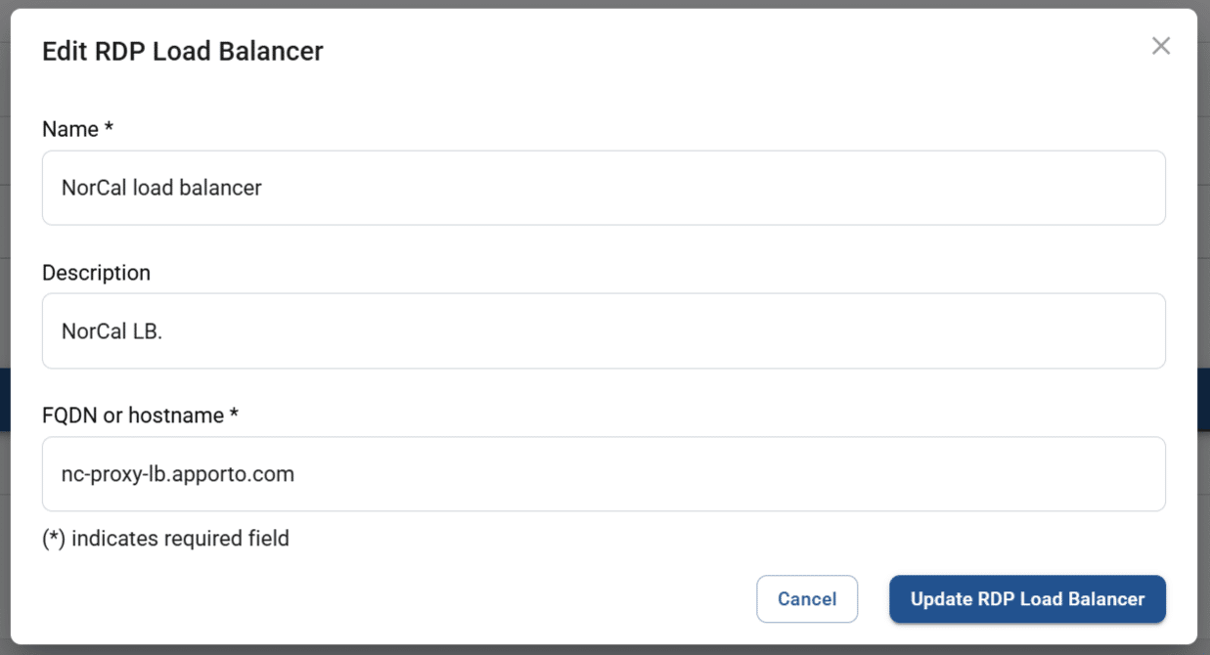Click the "Edit RDP Load Balancer" dialog title

[182, 51]
